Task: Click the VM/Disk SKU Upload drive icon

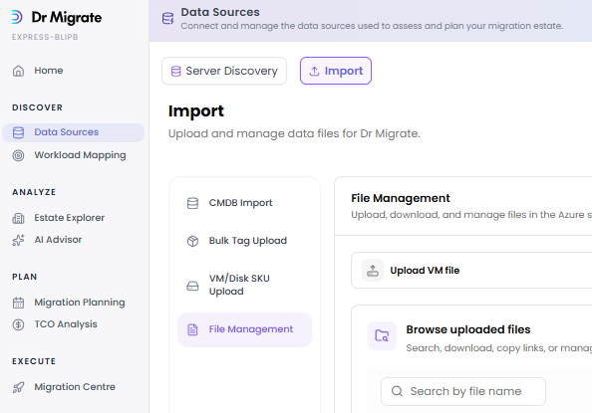Action: coord(192,286)
